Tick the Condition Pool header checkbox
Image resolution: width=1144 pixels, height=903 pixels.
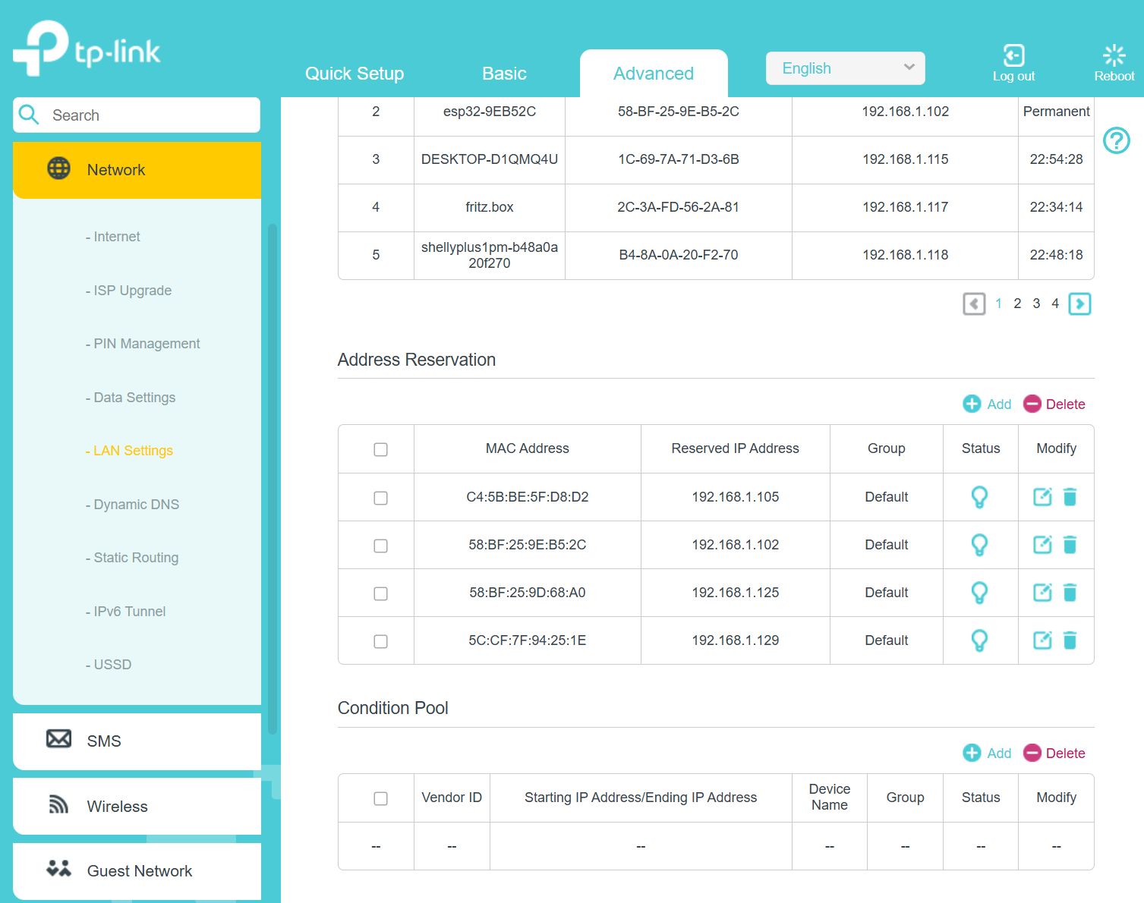tap(380, 798)
